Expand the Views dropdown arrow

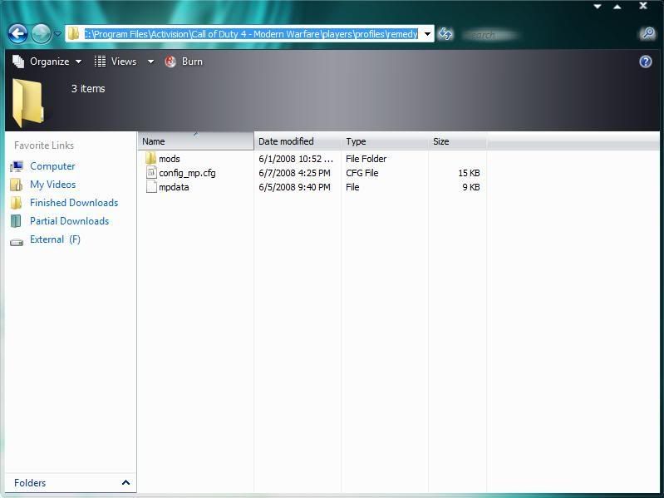click(x=150, y=62)
